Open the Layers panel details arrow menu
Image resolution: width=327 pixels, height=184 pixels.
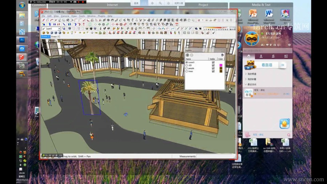click(x=222, y=55)
